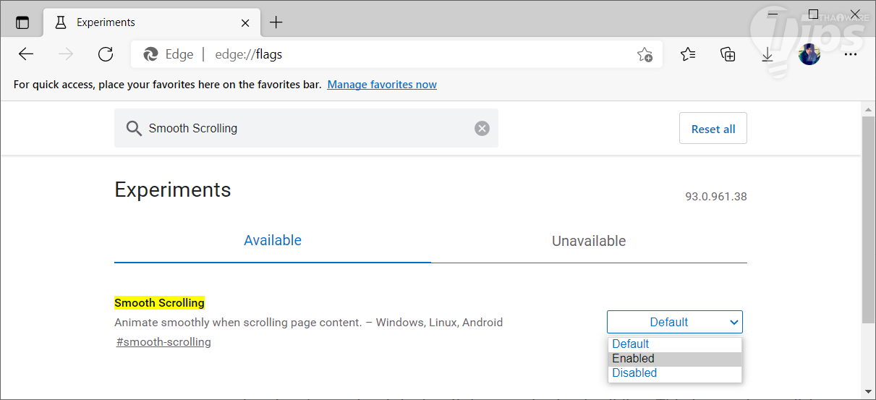Select the Available tab
This screenshot has width=876, height=400.
[273, 241]
